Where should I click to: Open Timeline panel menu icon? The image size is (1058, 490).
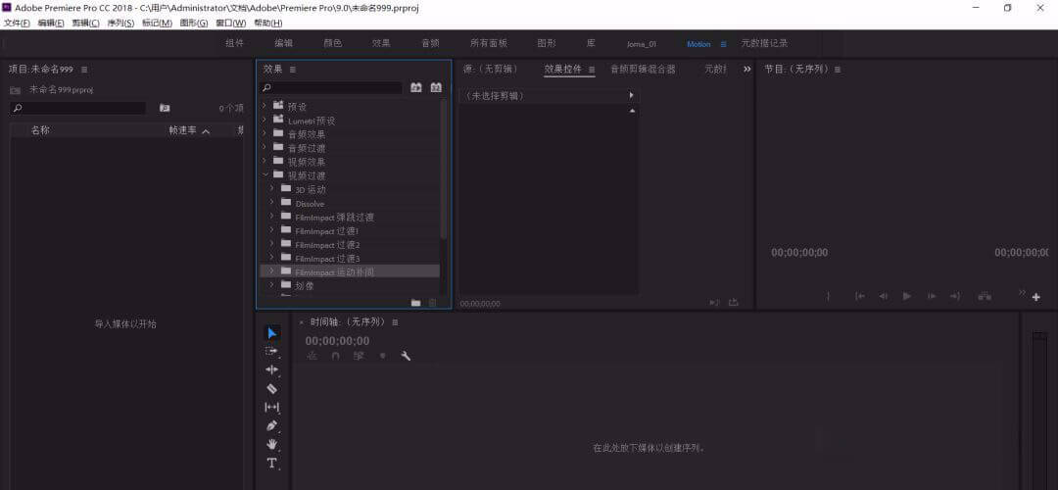coord(396,322)
